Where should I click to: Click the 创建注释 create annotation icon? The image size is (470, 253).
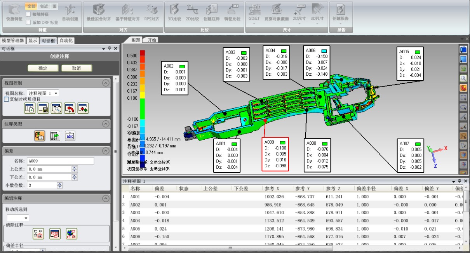point(212,12)
